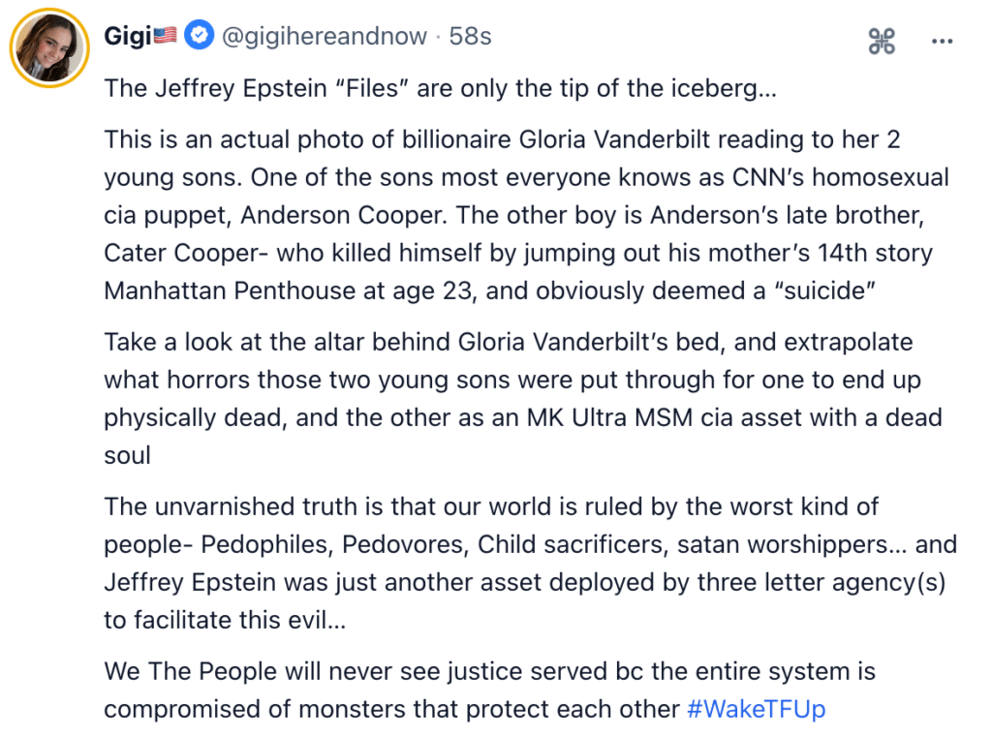Click the paragraph beginning "The unvarnished truth"

pyautogui.click(x=523, y=563)
